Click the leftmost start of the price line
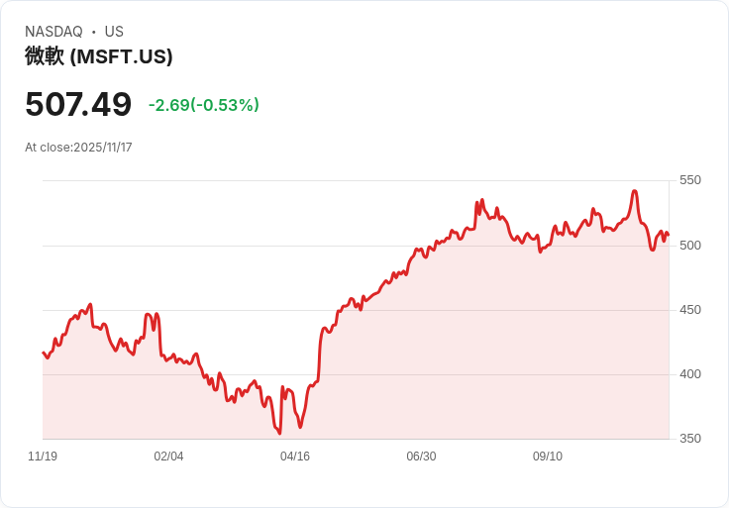Viewport: 729px width, 508px height. [x=43, y=352]
